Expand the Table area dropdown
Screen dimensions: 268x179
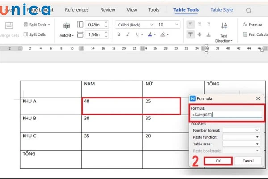point(241,144)
